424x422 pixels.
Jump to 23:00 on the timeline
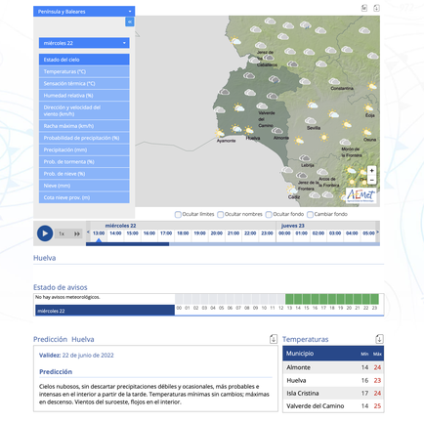(x=267, y=233)
